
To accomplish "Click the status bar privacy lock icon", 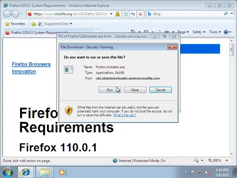I will coord(196,160).
